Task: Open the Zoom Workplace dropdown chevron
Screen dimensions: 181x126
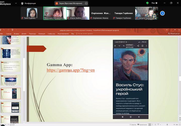Action: 16,3
